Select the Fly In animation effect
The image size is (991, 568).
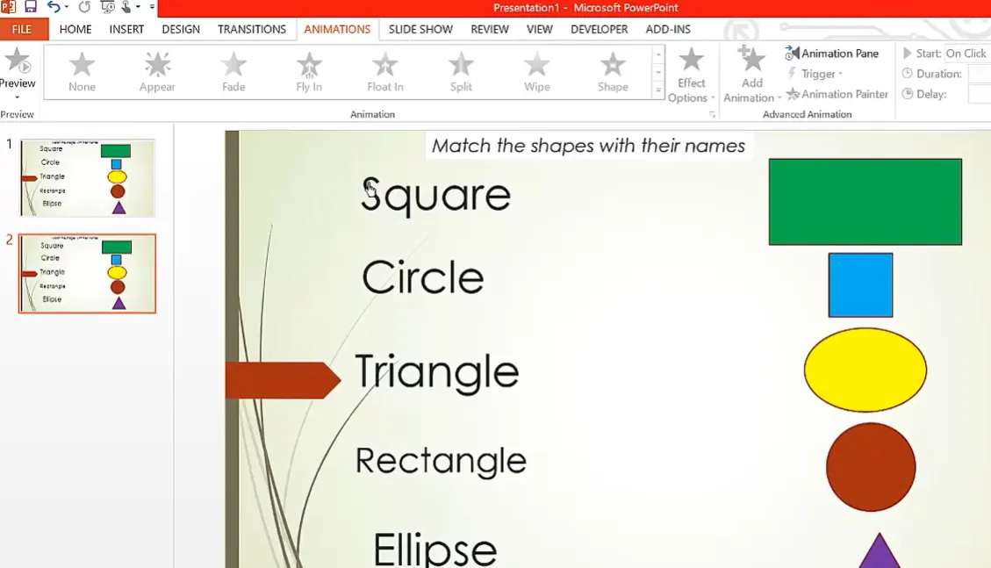(309, 71)
